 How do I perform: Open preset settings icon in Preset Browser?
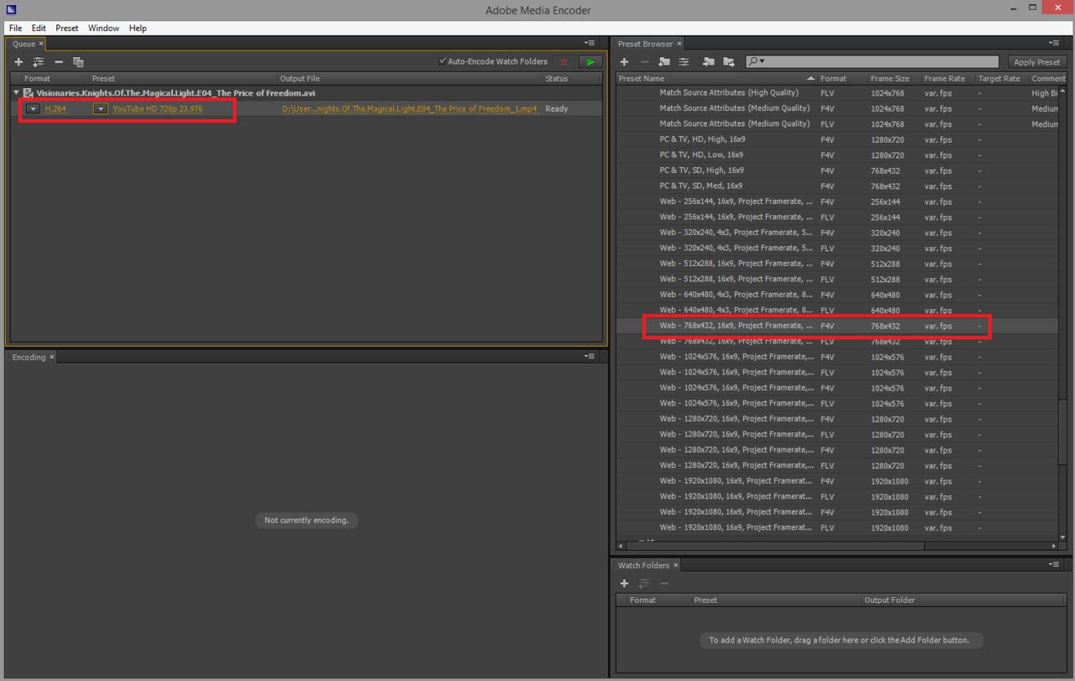tap(684, 62)
